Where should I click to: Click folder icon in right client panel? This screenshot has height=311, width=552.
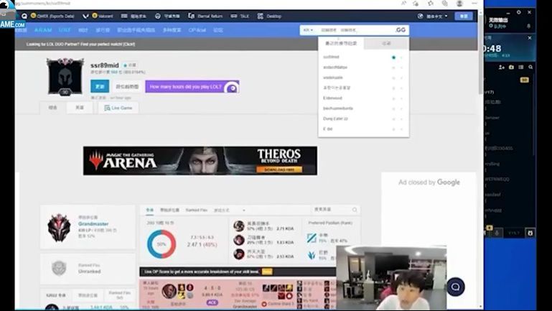click(511, 67)
